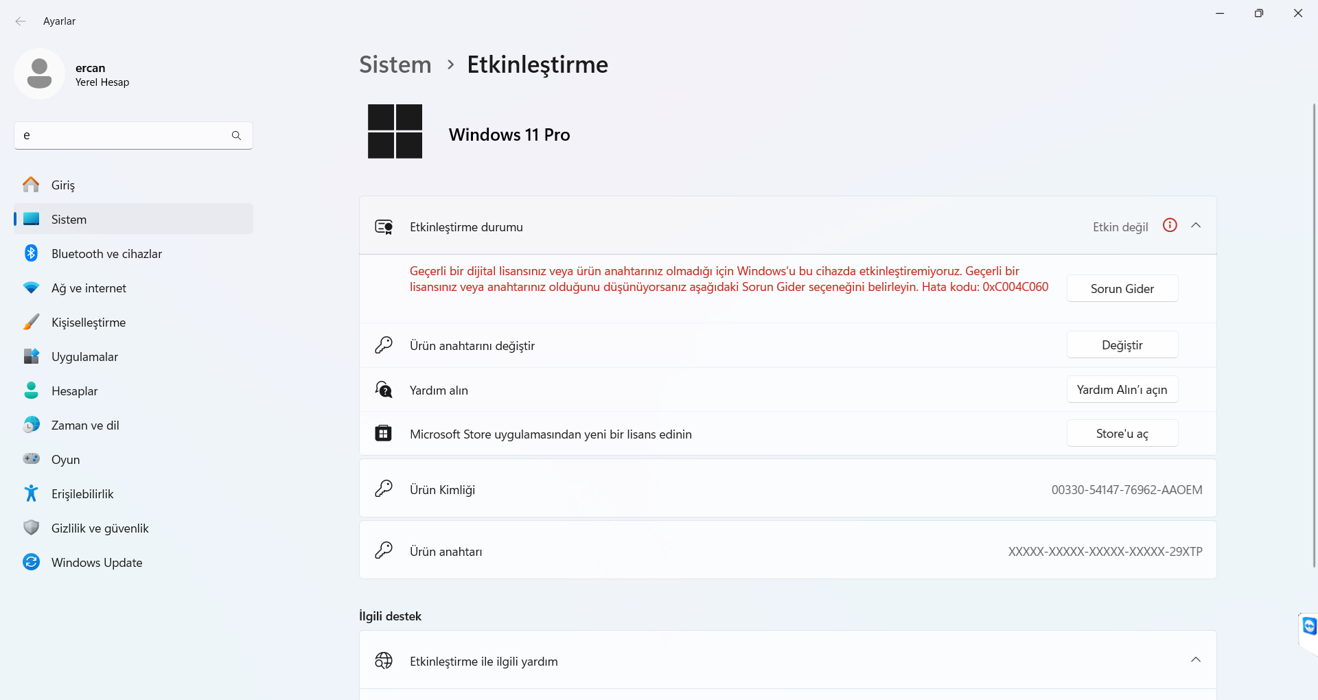Click the Windows 11 Pro edition title

click(509, 135)
